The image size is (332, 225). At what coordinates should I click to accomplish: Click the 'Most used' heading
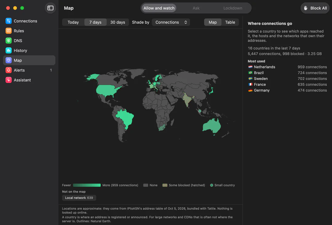point(256,61)
